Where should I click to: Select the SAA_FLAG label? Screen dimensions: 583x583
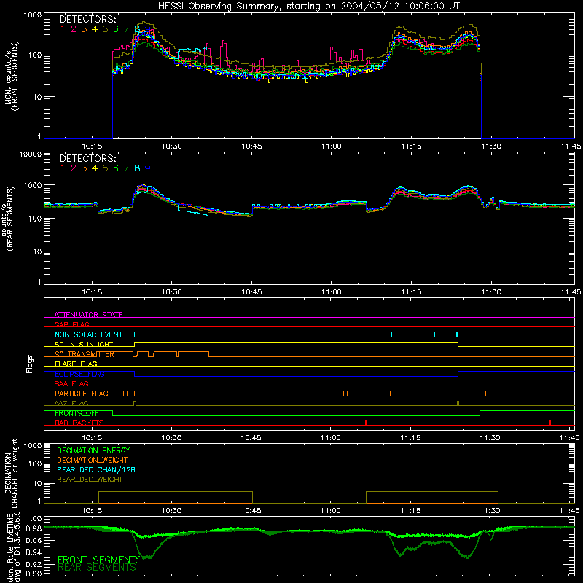click(71, 383)
